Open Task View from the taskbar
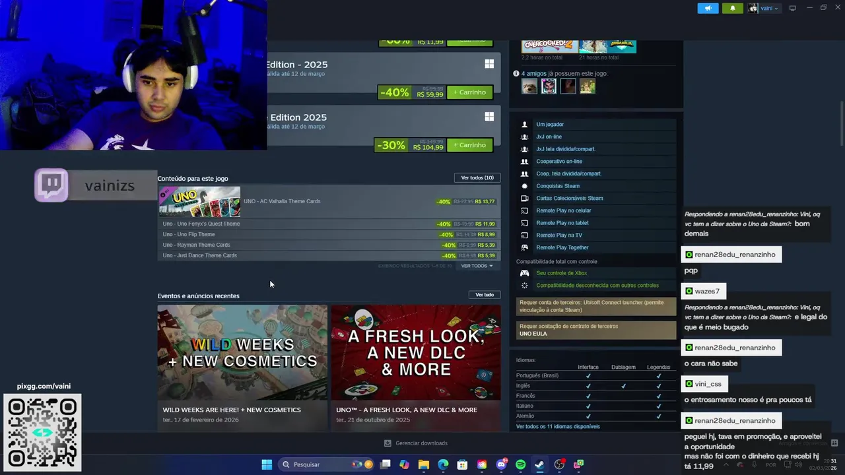 click(386, 464)
